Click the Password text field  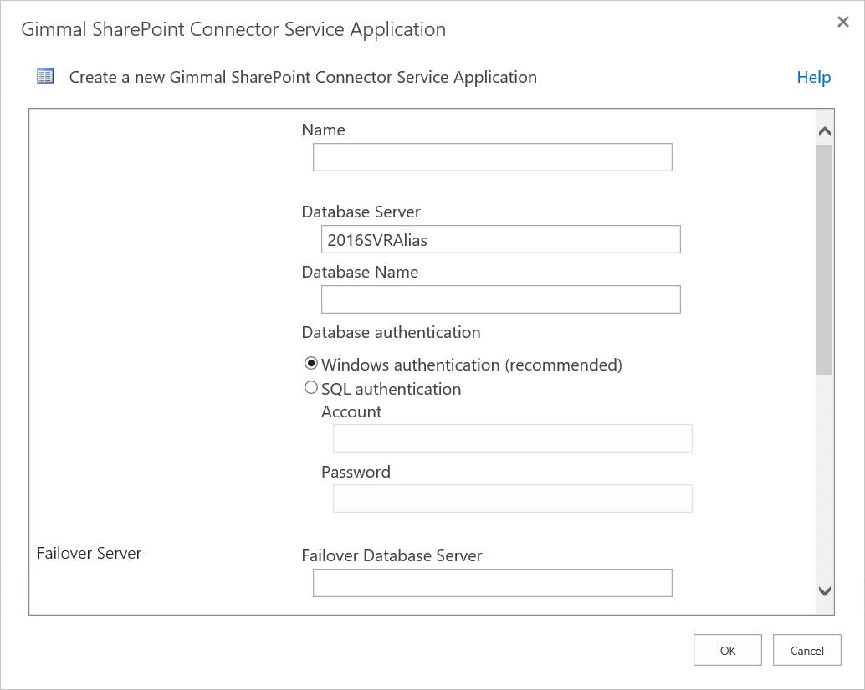[512, 498]
